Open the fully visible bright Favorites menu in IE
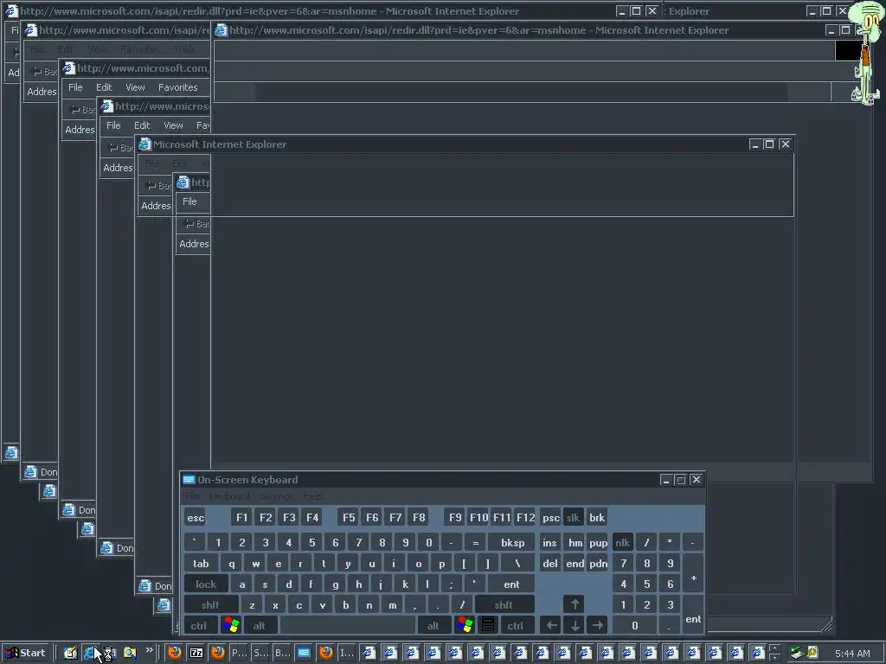This screenshot has height=664, width=886. pyautogui.click(x=178, y=87)
